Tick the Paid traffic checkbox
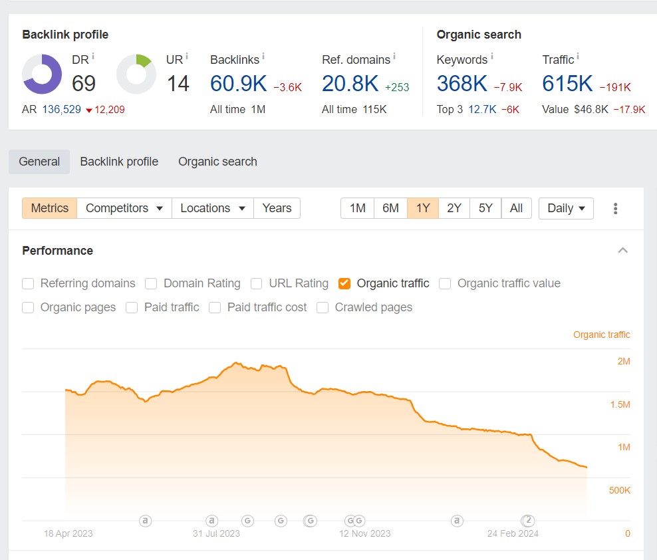The image size is (657, 560). (132, 308)
